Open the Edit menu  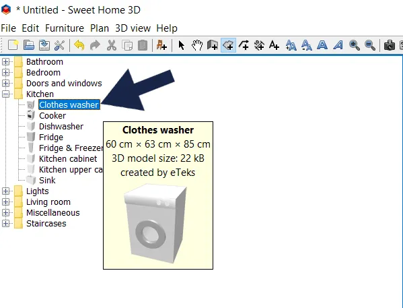tap(30, 28)
